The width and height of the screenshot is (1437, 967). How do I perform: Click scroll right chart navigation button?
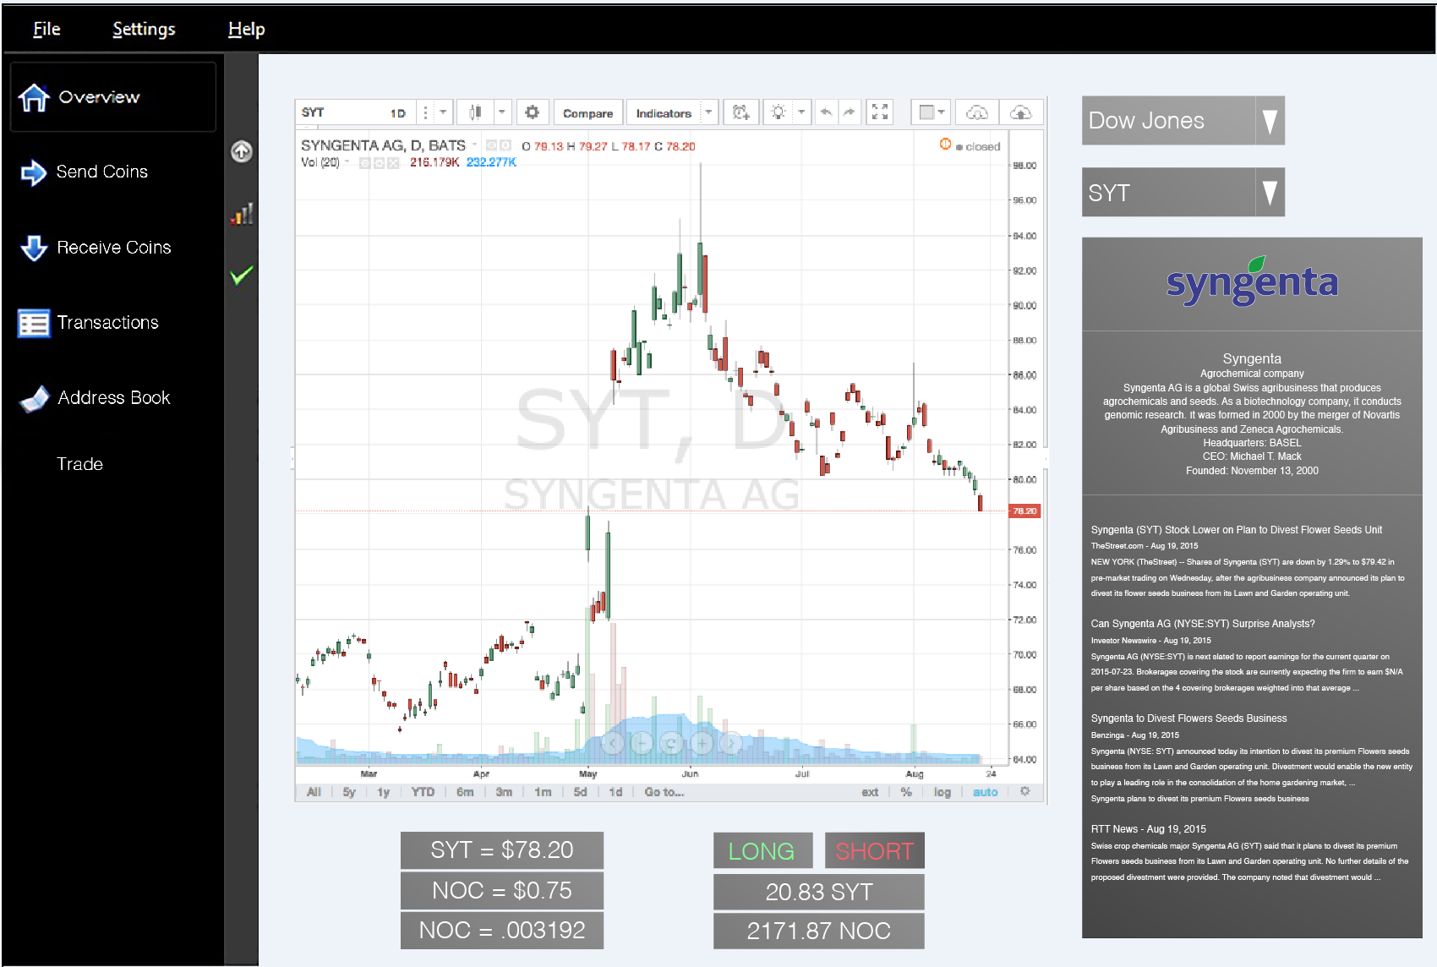tap(731, 743)
